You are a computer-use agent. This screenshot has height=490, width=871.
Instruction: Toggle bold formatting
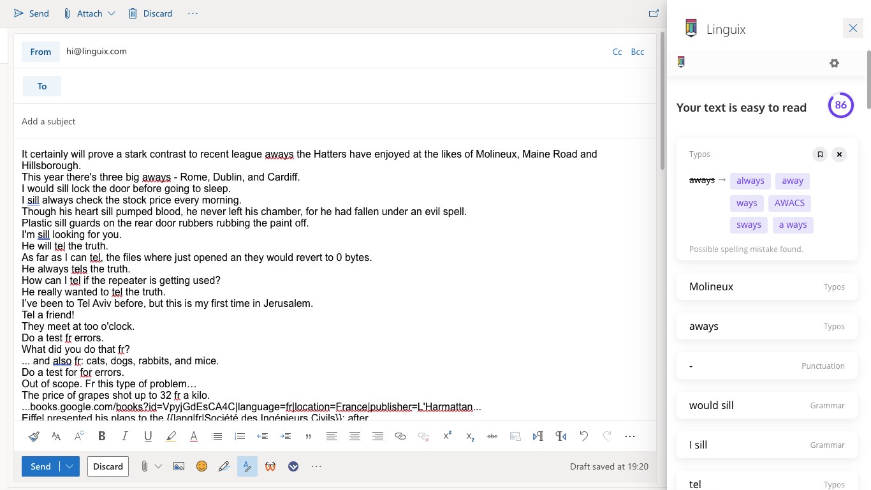(102, 436)
